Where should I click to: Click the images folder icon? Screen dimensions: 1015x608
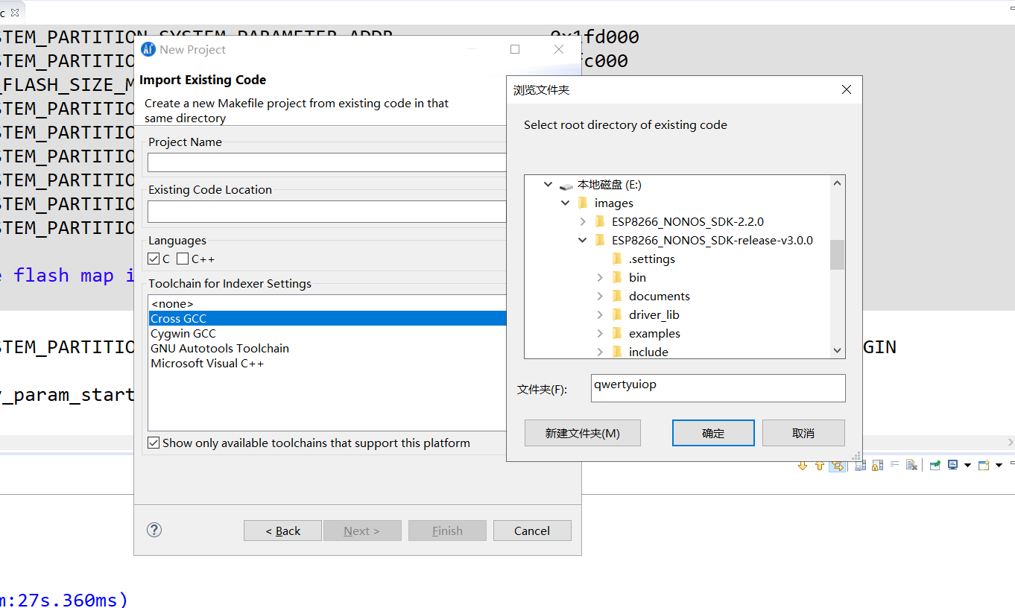click(583, 203)
